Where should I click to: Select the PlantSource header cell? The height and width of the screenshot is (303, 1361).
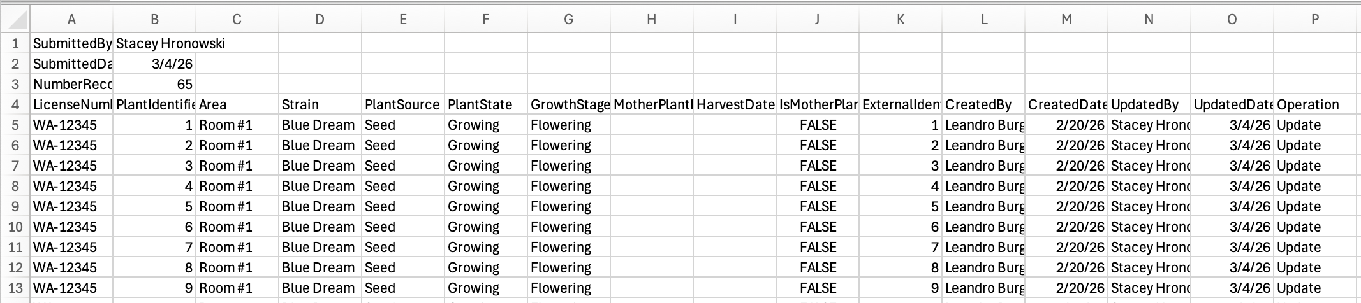click(x=402, y=105)
